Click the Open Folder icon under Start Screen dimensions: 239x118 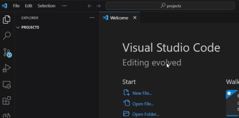point(126,114)
